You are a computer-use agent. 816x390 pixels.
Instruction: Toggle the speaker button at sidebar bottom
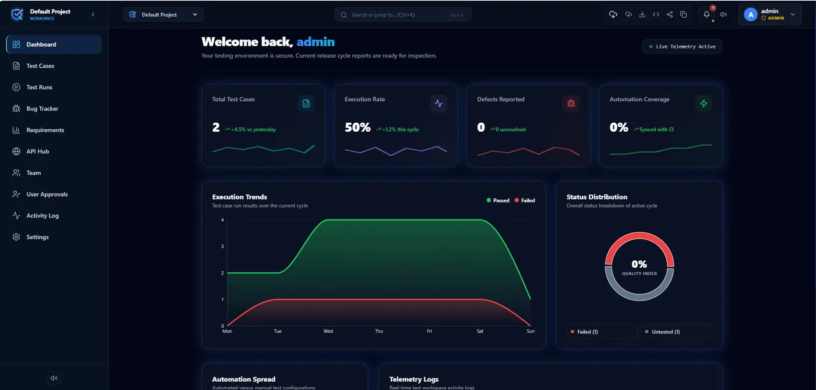point(54,378)
